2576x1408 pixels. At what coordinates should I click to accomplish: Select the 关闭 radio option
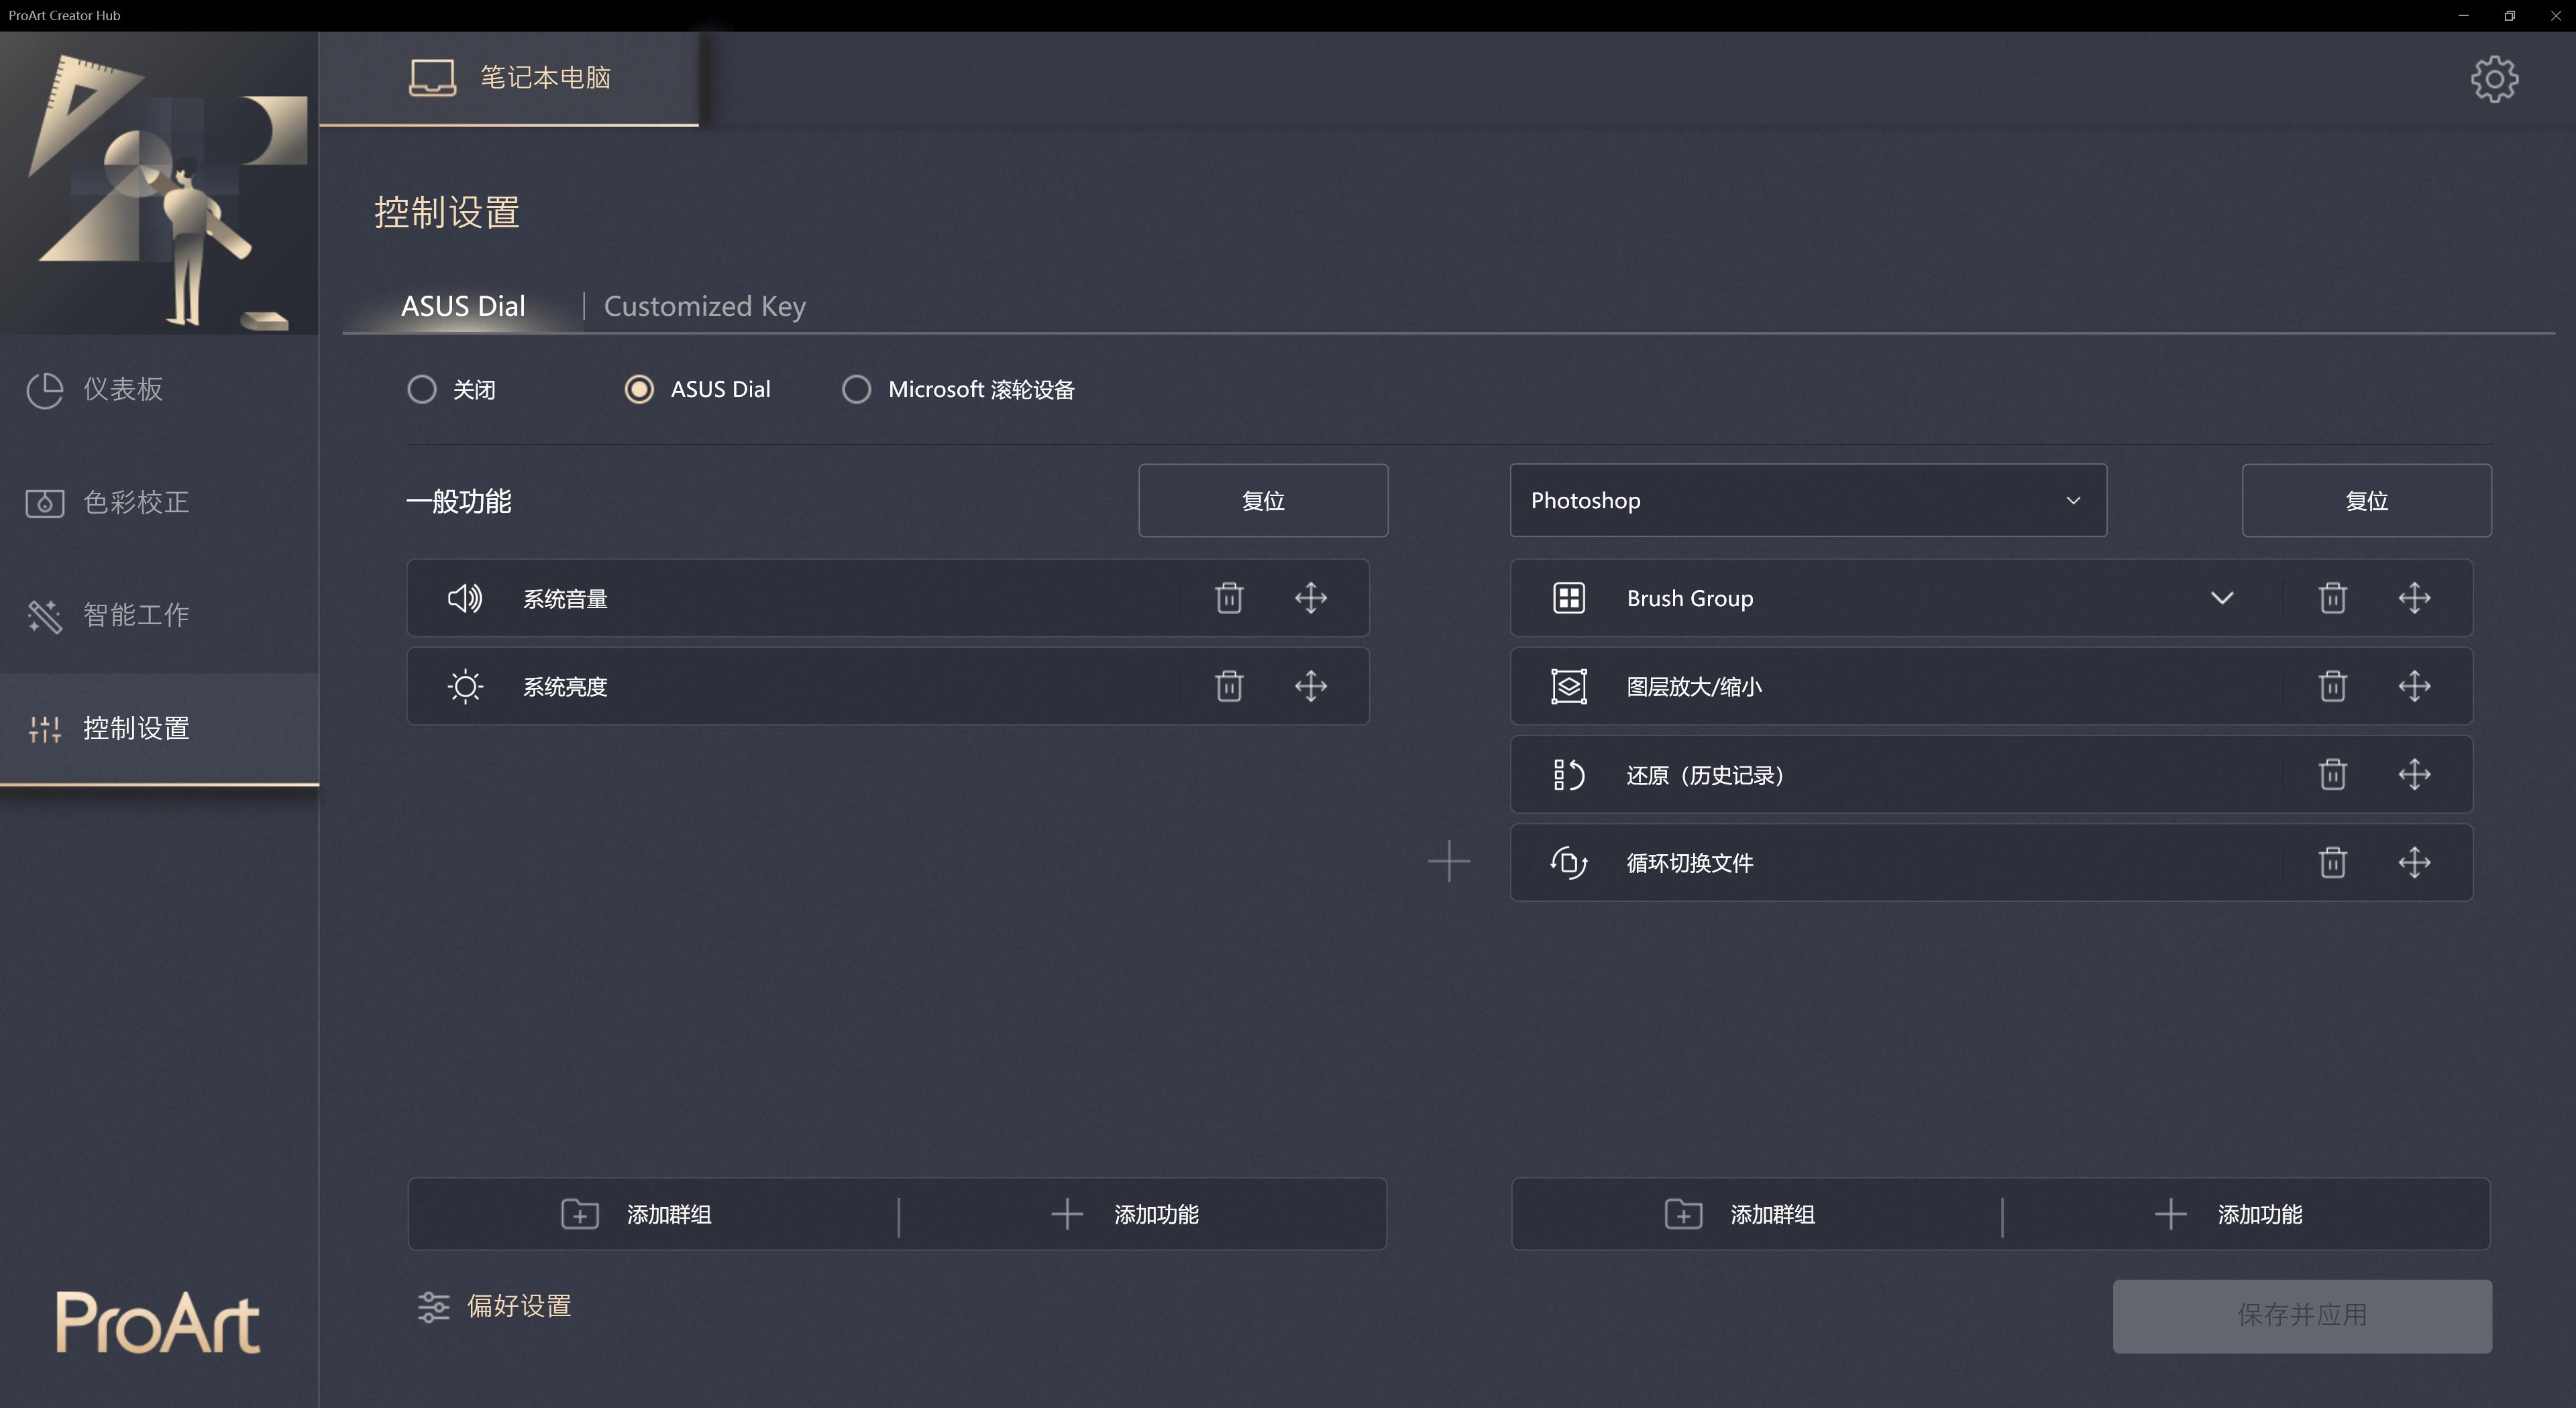pyautogui.click(x=422, y=389)
